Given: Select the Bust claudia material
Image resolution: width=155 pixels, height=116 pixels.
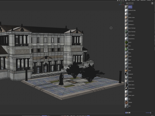Looking at the screenshot, I should [x=130, y=35].
